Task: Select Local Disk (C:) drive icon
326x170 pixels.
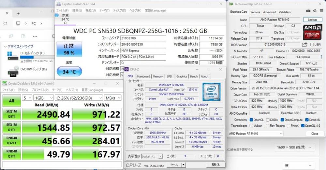Action: pyautogui.click(x=12, y=56)
